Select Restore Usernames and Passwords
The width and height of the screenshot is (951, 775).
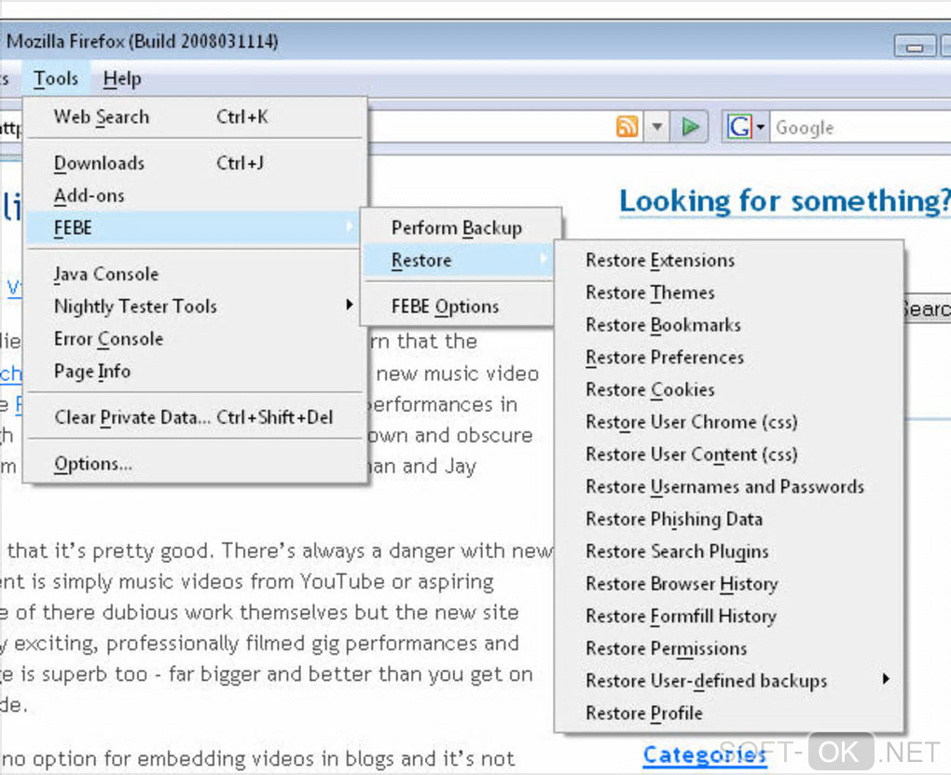click(x=729, y=486)
